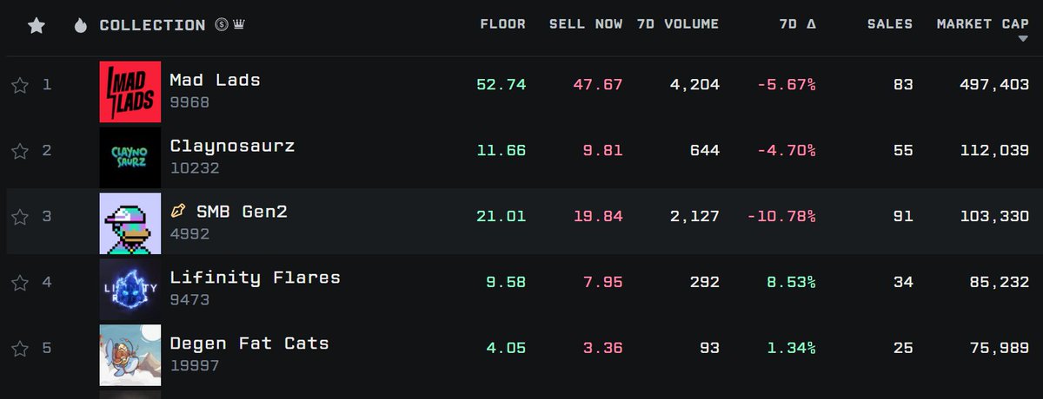Screen dimensions: 1043x399
Task: Open the Lifinity Flares collection name
Action: click(x=255, y=278)
